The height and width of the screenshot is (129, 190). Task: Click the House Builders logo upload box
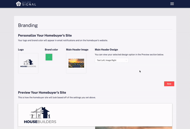tap(28, 63)
